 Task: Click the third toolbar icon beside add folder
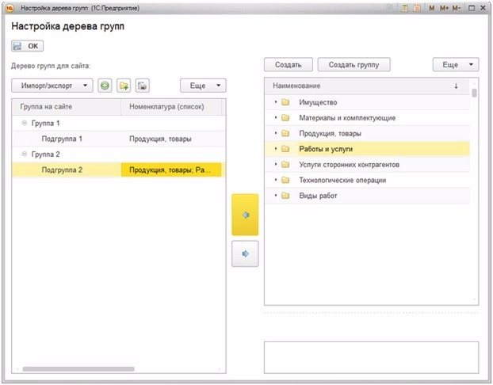(142, 86)
